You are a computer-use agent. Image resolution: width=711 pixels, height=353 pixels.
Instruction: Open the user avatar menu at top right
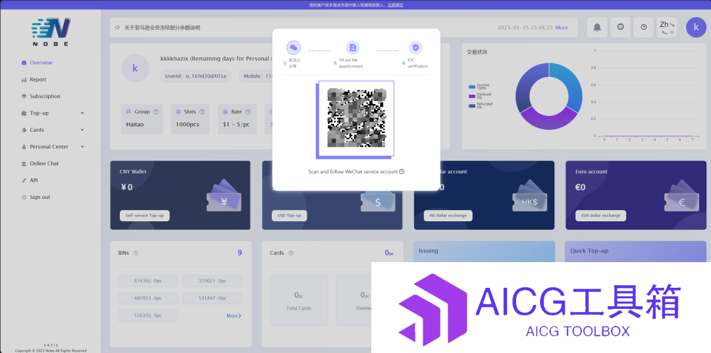(696, 27)
